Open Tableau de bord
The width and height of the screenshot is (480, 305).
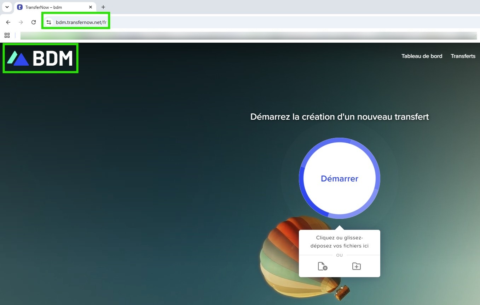click(x=422, y=56)
